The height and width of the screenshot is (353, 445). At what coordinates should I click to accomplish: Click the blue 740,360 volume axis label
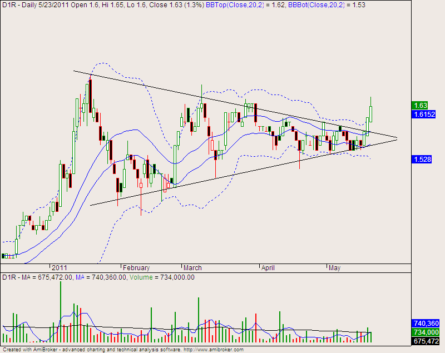coord(426,323)
